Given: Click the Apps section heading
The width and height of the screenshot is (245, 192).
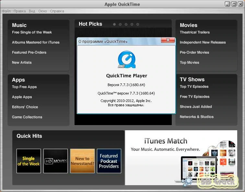Looking at the screenshot, I should point(18,80).
